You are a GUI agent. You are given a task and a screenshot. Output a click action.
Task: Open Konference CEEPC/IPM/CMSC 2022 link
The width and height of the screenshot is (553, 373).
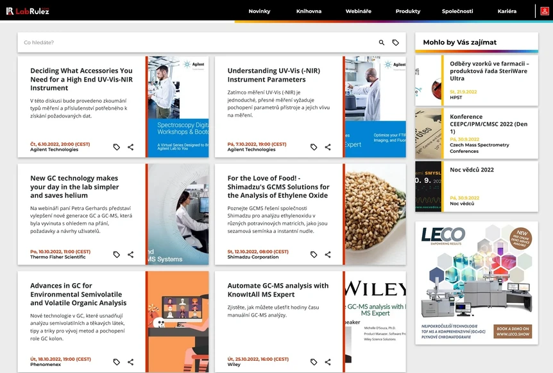pos(489,120)
